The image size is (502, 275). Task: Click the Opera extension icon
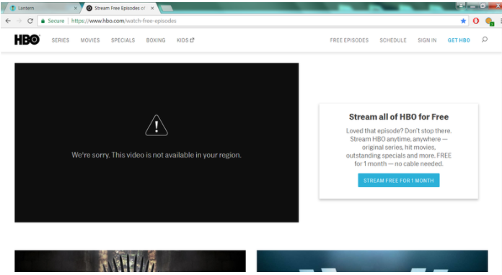[x=476, y=21]
